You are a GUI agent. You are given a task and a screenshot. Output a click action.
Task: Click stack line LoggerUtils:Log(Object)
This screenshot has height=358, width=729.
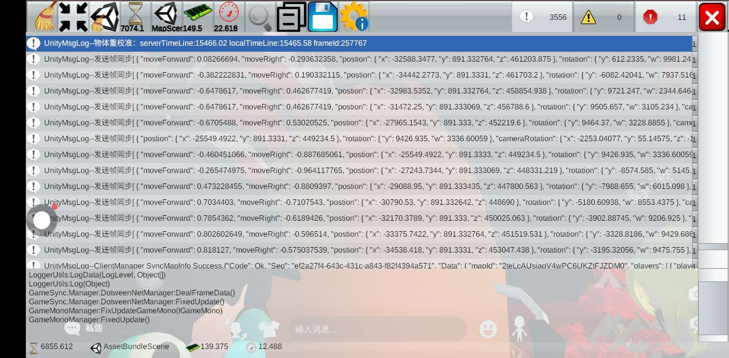click(69, 283)
